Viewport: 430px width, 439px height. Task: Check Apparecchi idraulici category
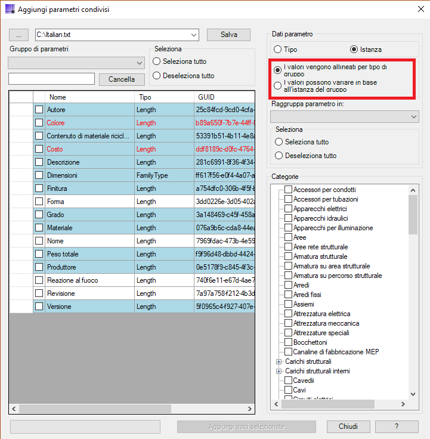(x=288, y=218)
